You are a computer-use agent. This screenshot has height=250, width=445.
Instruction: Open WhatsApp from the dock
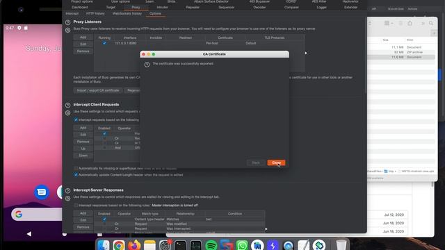tap(242, 245)
